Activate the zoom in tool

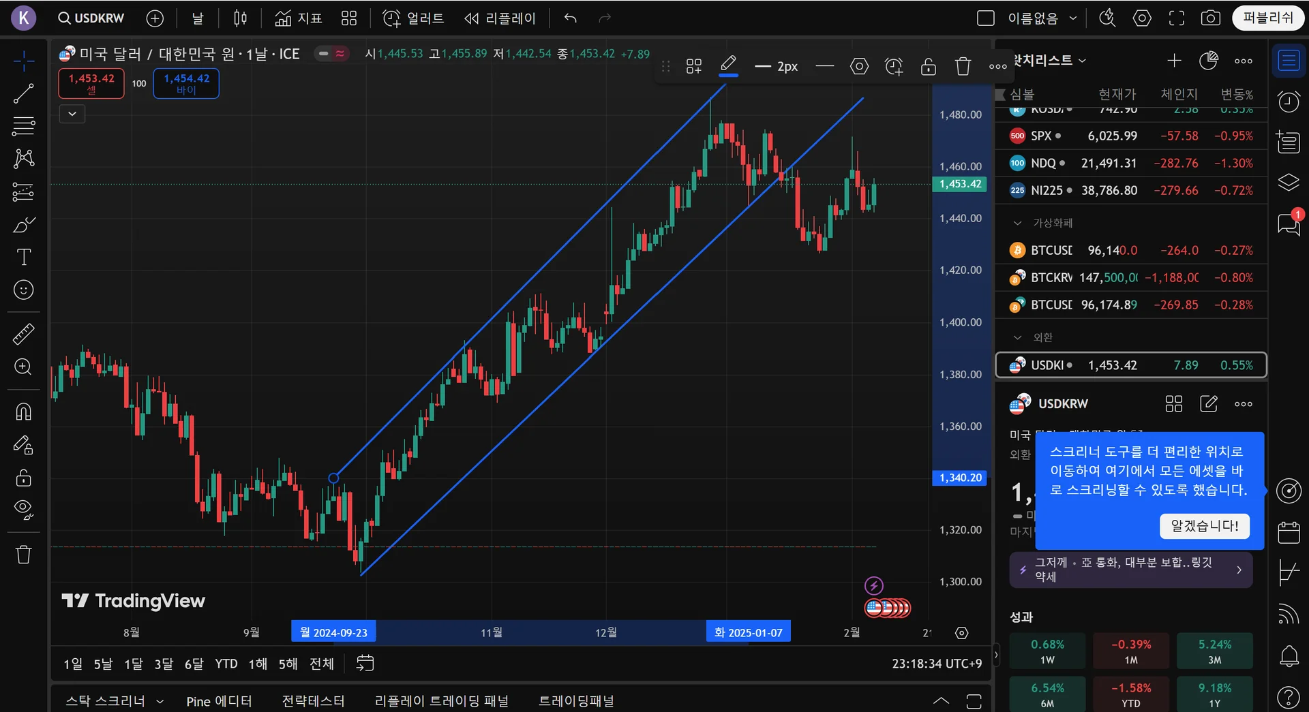[24, 367]
